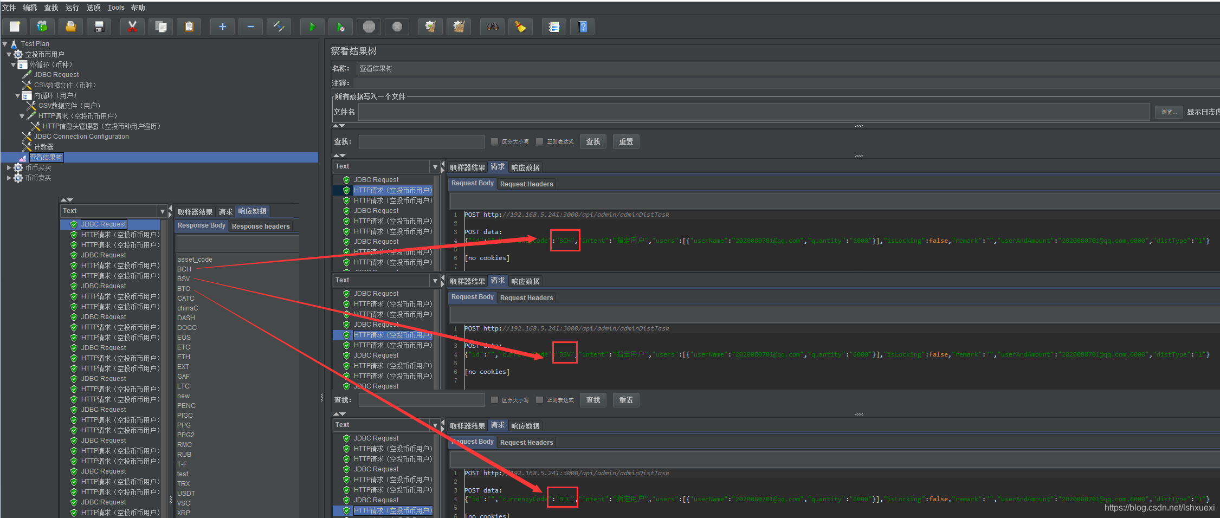Click USDT in the asset_code response list

pyautogui.click(x=186, y=494)
